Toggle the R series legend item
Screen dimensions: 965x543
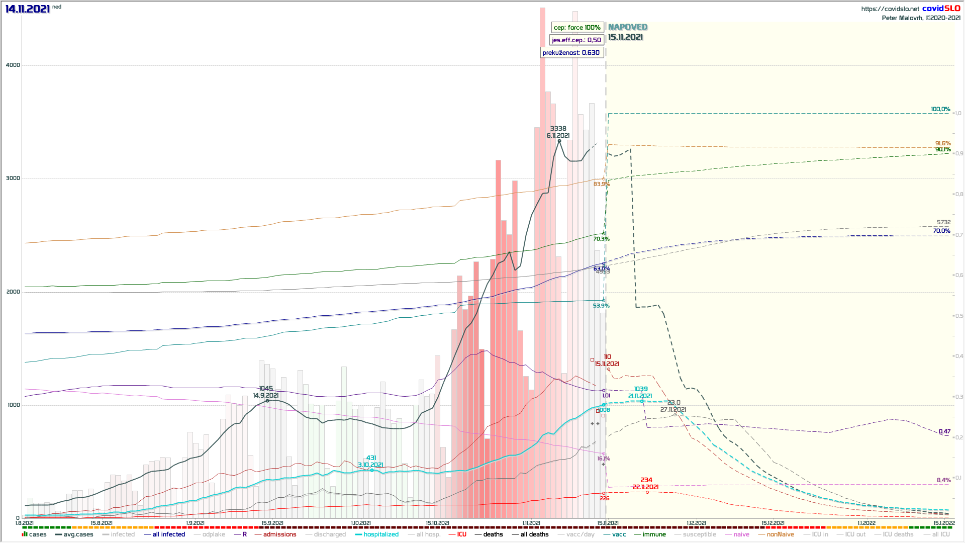(244, 534)
